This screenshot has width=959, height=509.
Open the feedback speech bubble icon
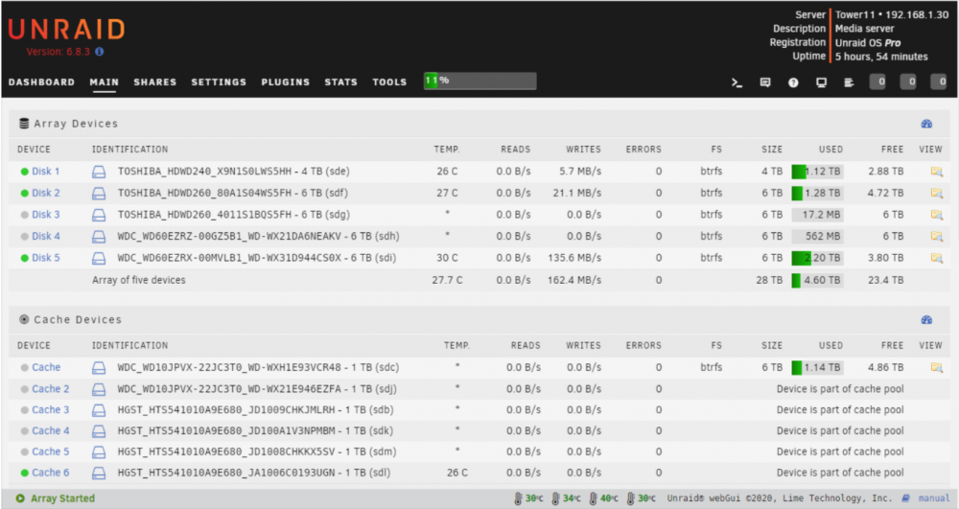(x=765, y=82)
